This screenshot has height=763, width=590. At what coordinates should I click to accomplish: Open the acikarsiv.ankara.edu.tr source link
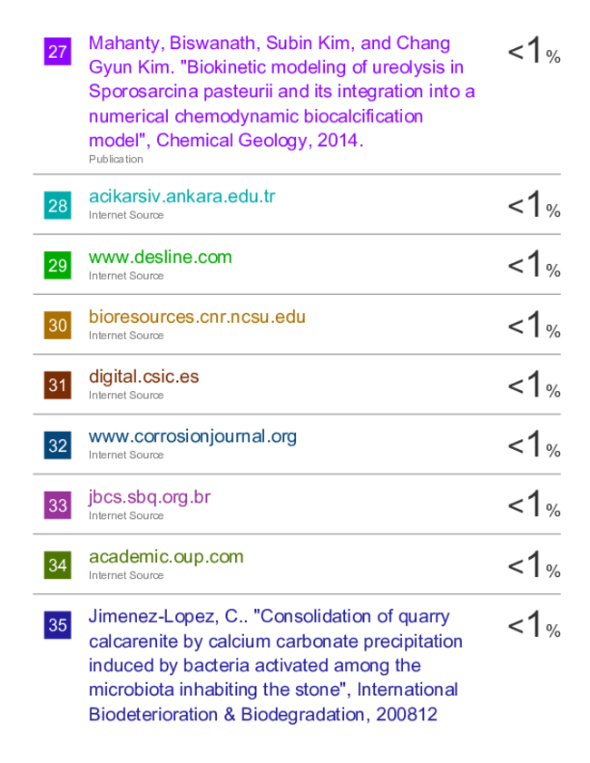click(x=182, y=196)
